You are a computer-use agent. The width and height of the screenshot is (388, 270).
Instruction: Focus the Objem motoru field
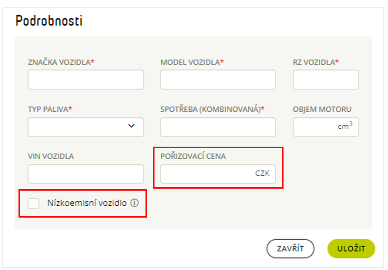tap(326, 127)
